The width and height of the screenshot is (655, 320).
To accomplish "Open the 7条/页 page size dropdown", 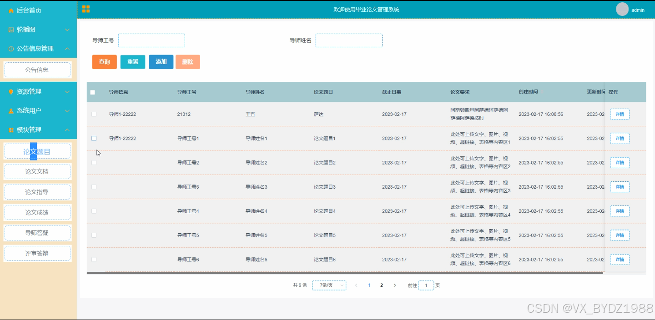I will (329, 285).
